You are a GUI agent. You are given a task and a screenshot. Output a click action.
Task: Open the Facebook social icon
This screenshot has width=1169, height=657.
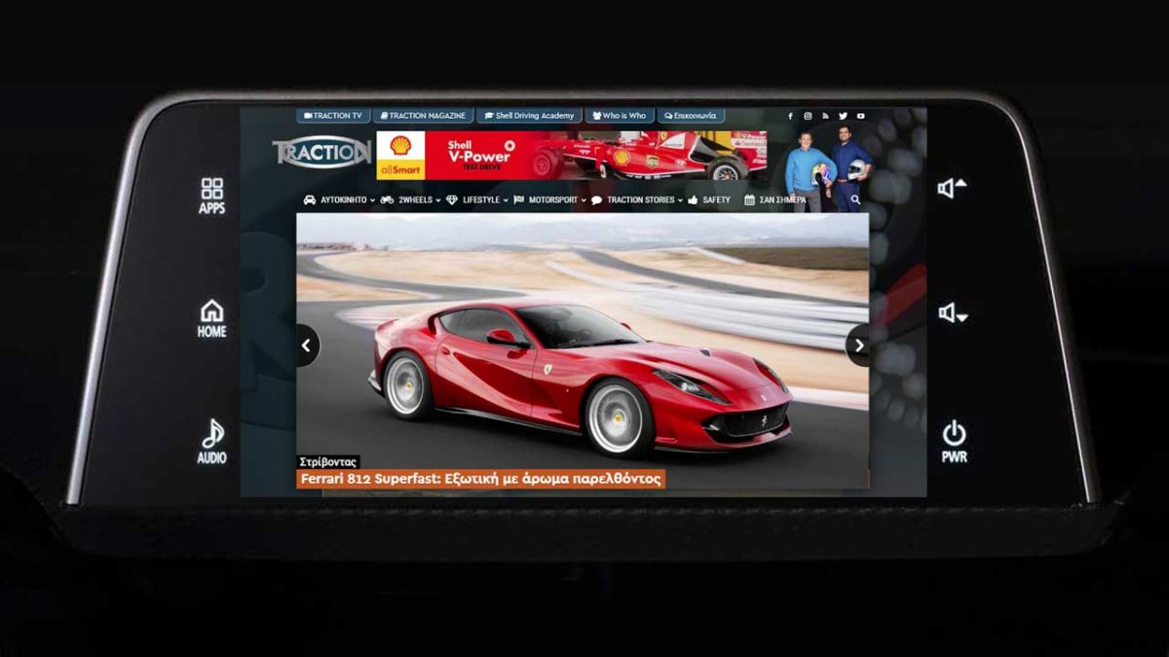(790, 116)
